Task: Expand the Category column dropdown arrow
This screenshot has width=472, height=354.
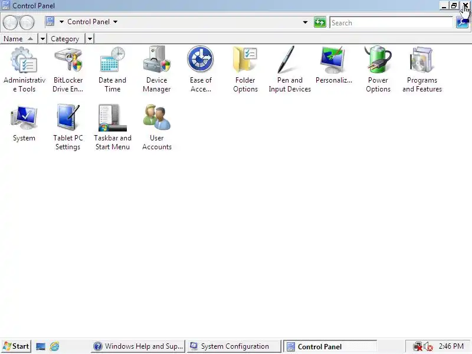Action: [90, 39]
